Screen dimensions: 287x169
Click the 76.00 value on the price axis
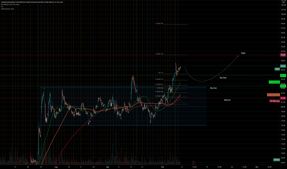(x=283, y=125)
